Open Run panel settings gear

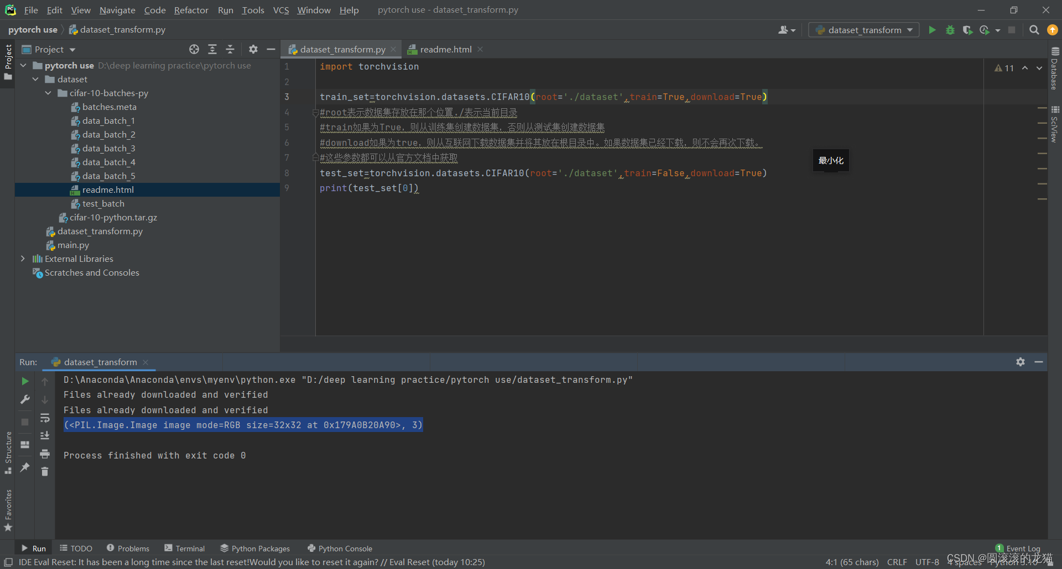point(1021,362)
